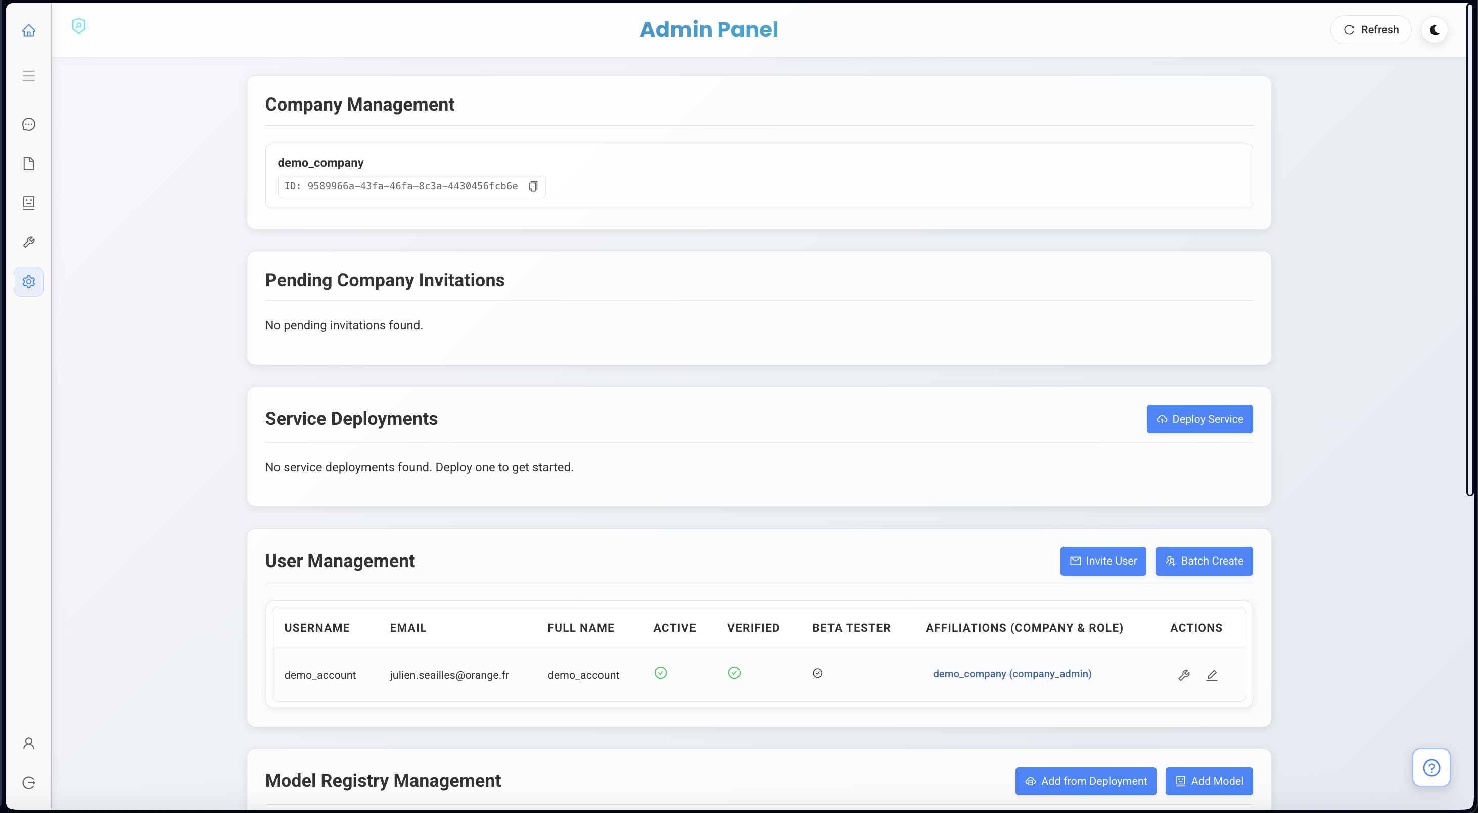
Task: Click the Admin Panel shield logo
Action: coord(79,26)
